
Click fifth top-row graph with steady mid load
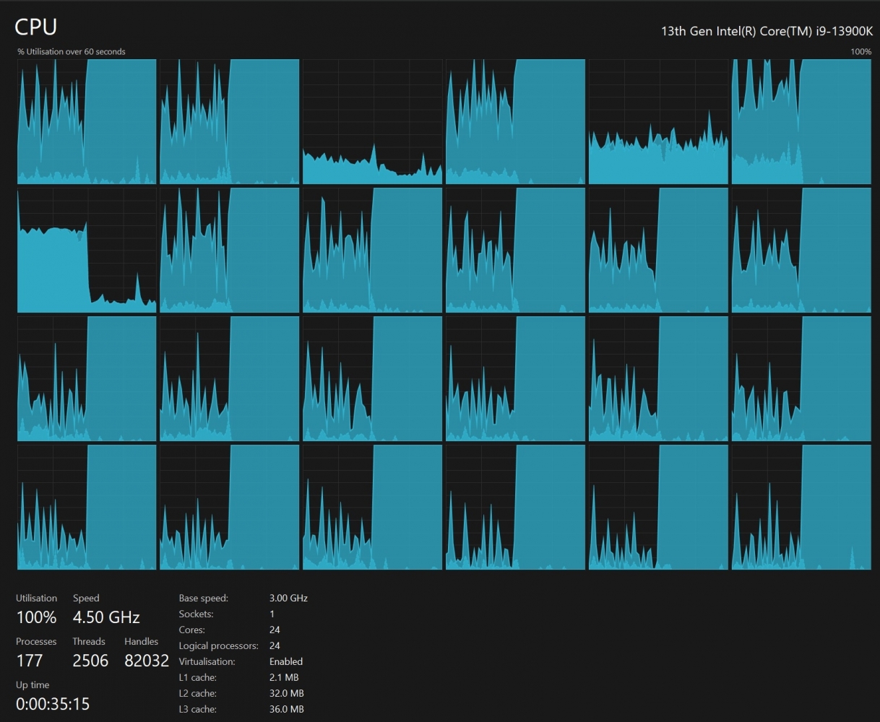tap(658, 121)
